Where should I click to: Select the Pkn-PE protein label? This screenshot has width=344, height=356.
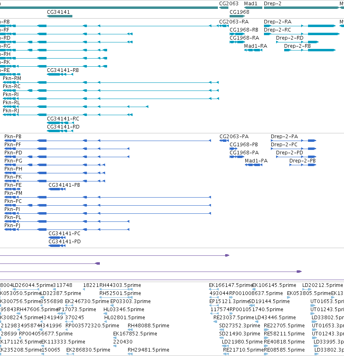coord(13,185)
